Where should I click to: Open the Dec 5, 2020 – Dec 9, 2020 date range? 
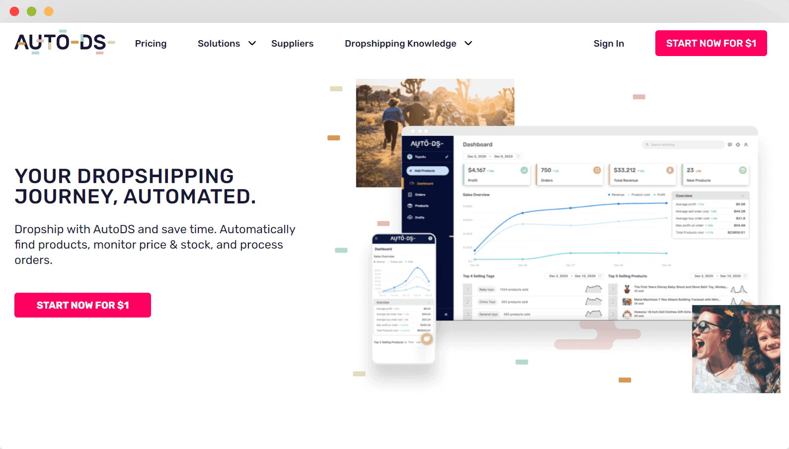pos(493,156)
